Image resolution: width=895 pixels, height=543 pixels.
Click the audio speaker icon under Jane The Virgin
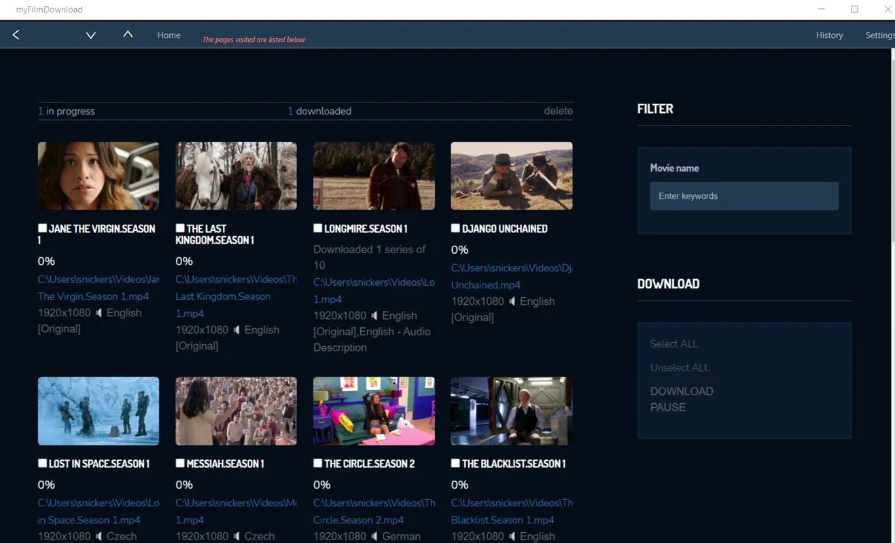[99, 313]
